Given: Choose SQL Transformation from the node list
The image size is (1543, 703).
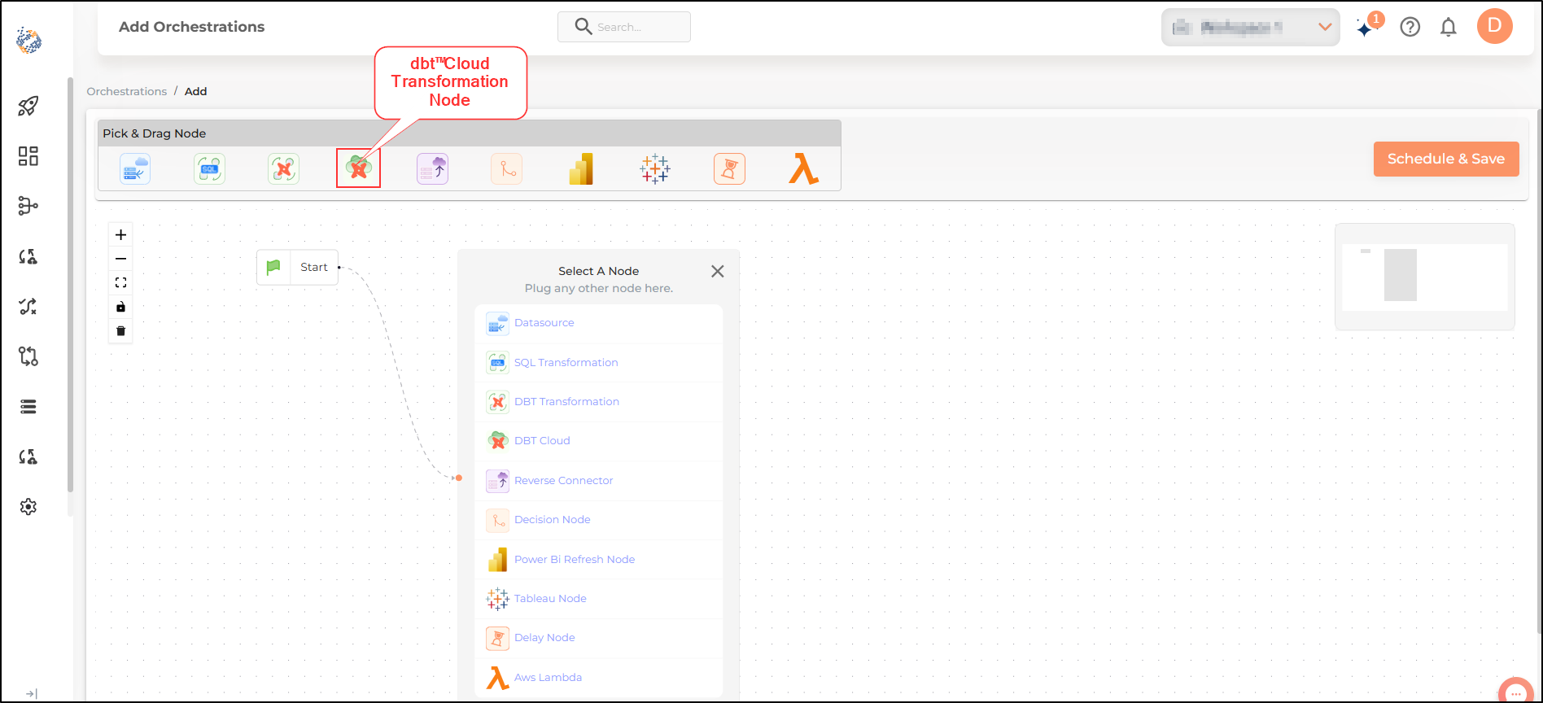Looking at the screenshot, I should pos(598,363).
